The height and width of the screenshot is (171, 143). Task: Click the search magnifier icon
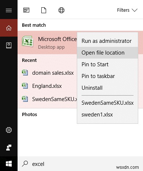pos(25,164)
